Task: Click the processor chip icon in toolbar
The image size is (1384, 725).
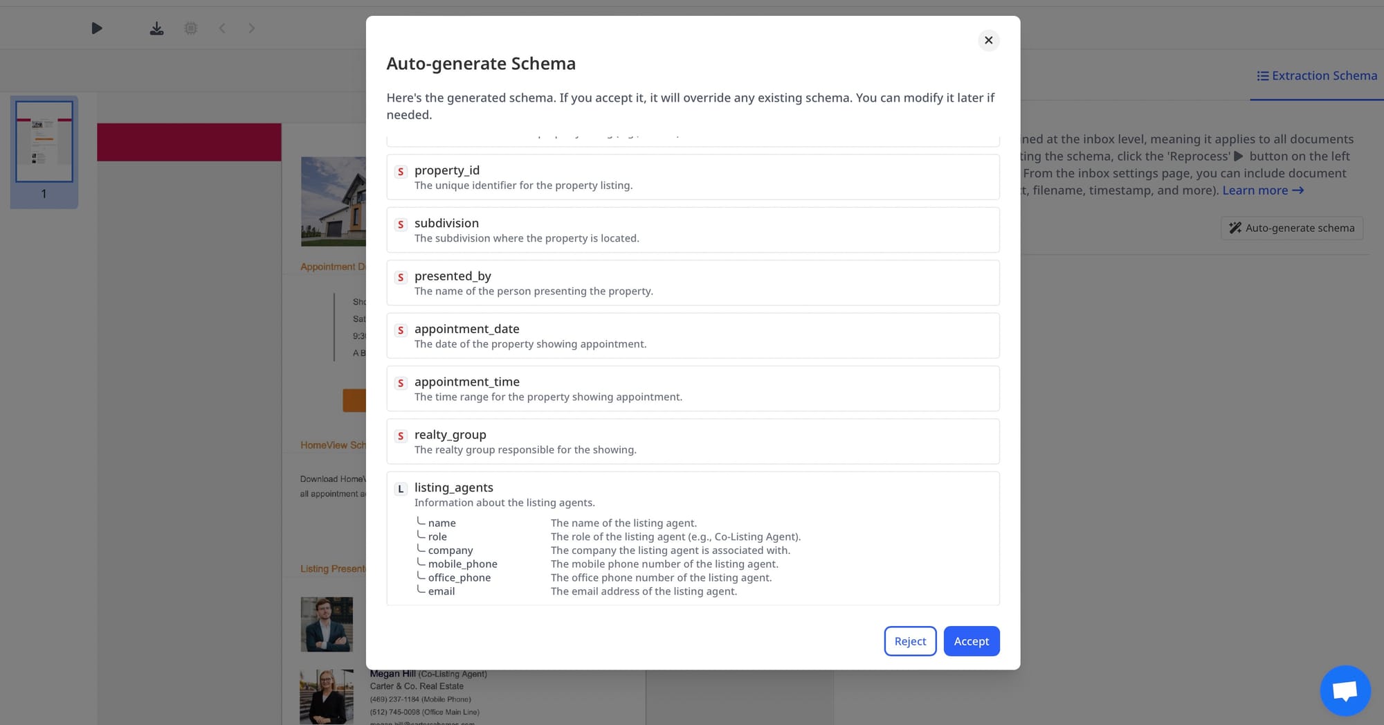Action: [191, 28]
